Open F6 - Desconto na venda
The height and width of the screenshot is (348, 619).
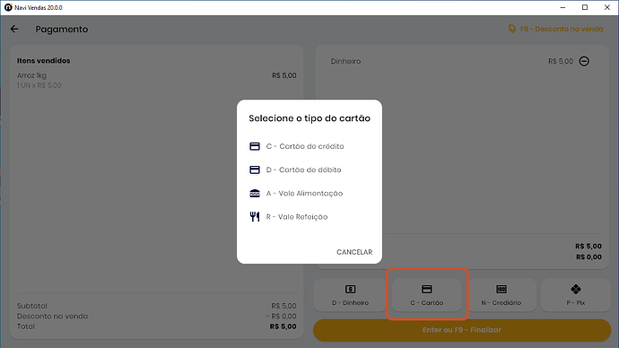pyautogui.click(x=556, y=29)
